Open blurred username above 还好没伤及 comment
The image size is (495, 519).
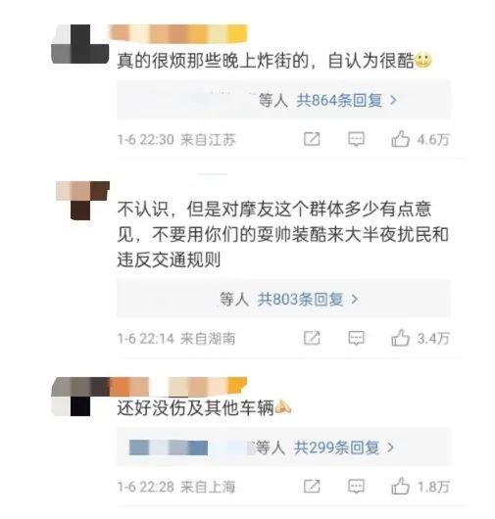pyautogui.click(x=178, y=387)
